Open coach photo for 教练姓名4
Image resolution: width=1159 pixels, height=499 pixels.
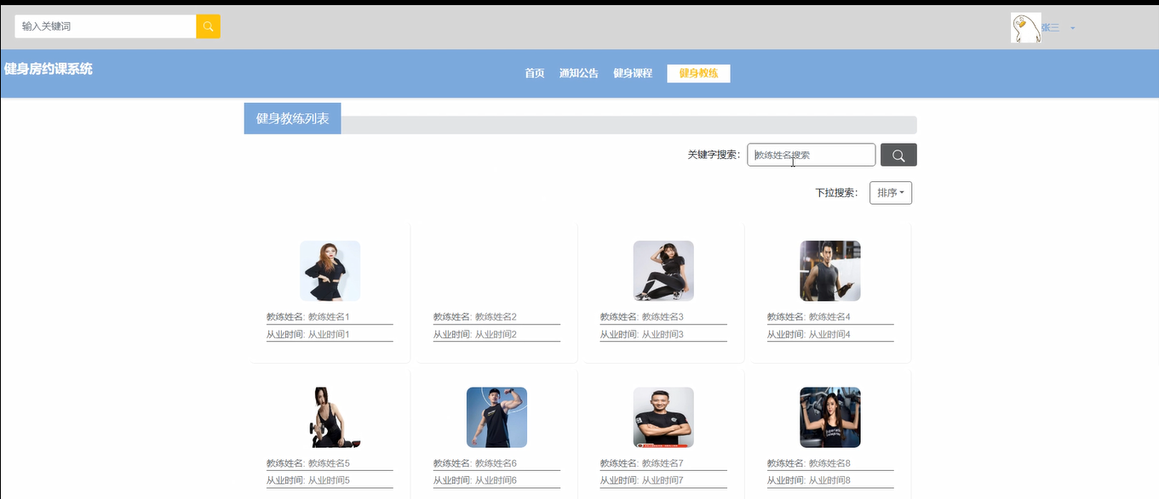click(830, 271)
